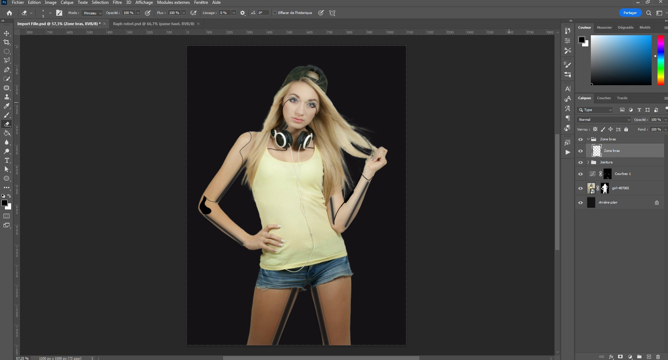Toggle Quick Mask mode
668x360 pixels.
coord(7,216)
